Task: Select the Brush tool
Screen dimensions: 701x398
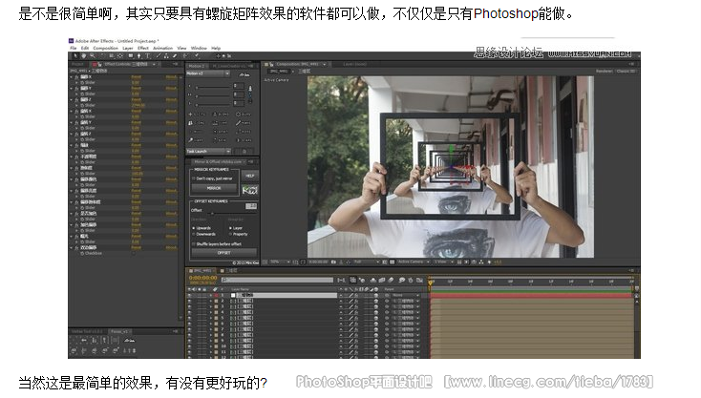Action: point(159,56)
